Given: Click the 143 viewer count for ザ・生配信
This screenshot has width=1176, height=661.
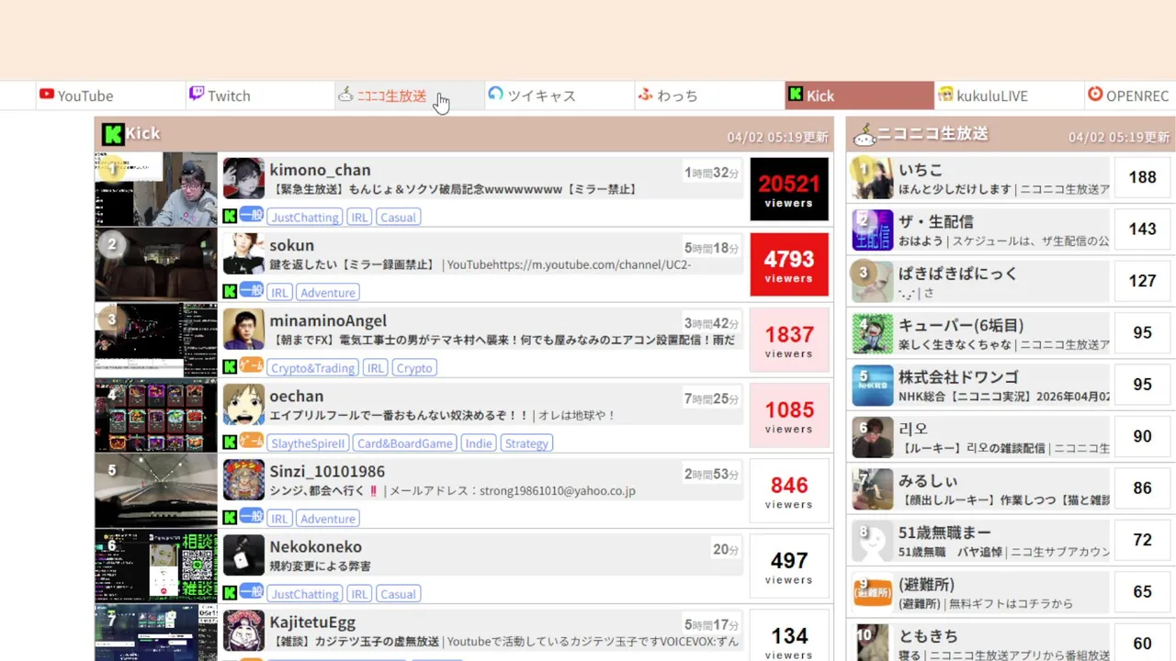Looking at the screenshot, I should [x=1142, y=230].
